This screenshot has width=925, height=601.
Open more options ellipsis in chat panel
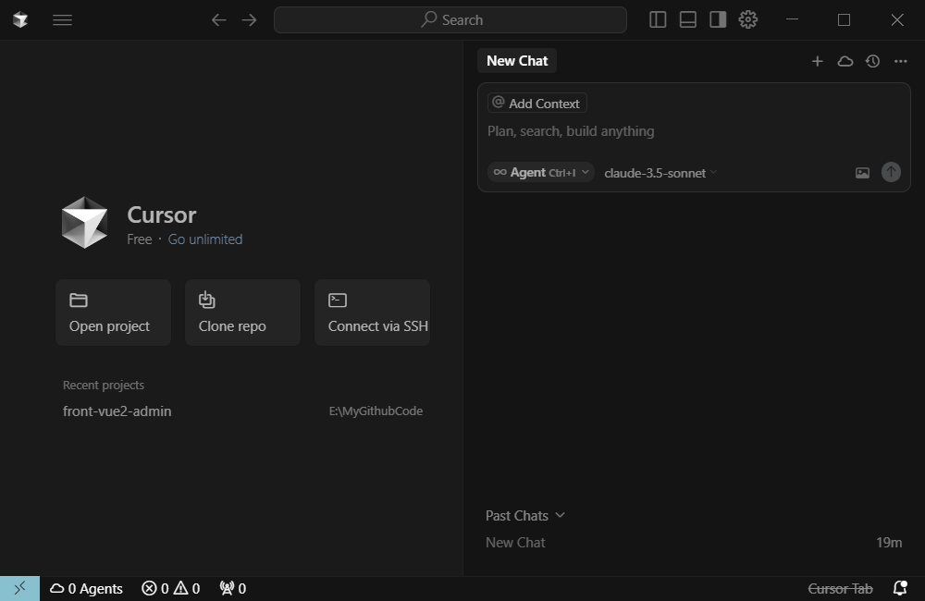[901, 61]
